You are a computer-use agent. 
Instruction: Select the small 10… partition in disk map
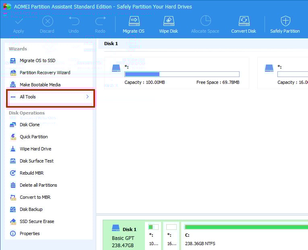[x=153, y=236]
